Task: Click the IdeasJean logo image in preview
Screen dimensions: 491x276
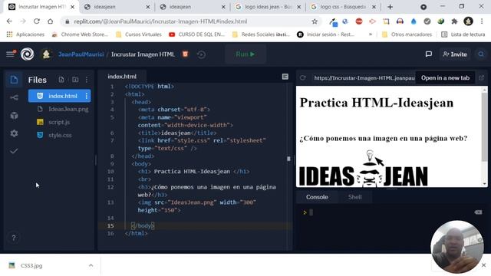Action: click(363, 169)
